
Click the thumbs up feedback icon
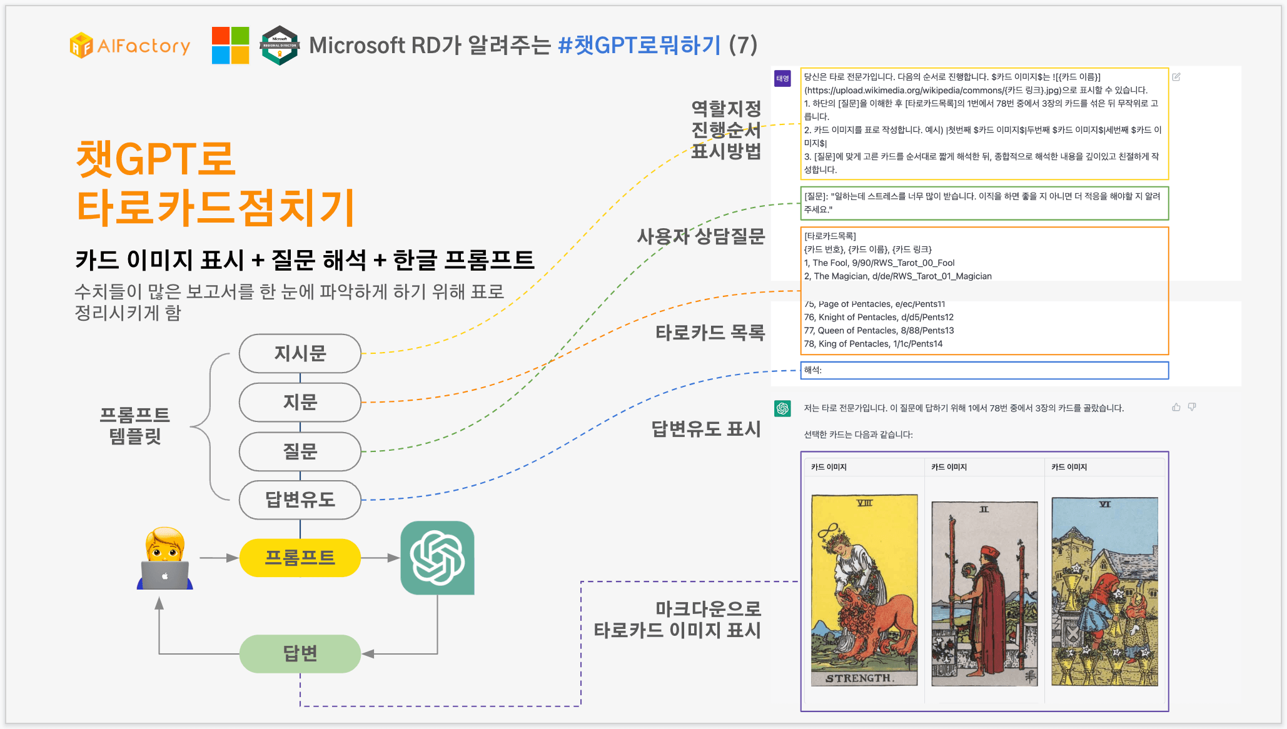coord(1176,407)
